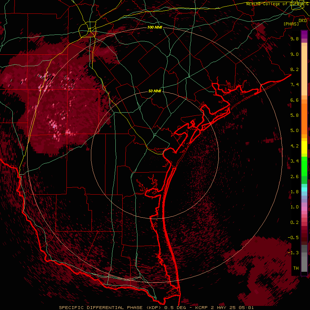
Task: Pick the pink segment near 1.0
Action: pyautogui.click(x=304, y=208)
